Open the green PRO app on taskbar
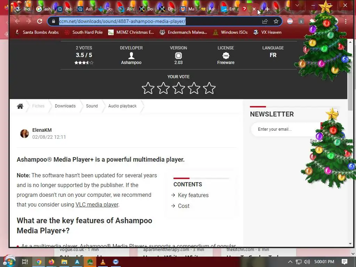Image resolution: width=356 pixels, height=267 pixels. (x=90, y=262)
